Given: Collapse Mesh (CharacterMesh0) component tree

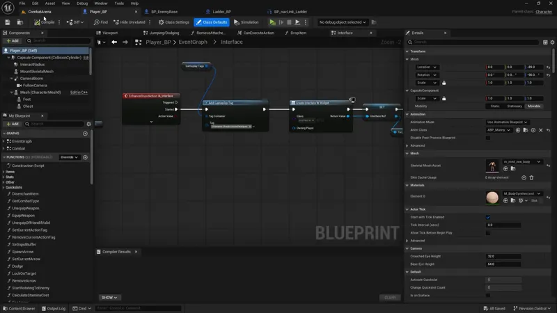Looking at the screenshot, I should point(12,93).
